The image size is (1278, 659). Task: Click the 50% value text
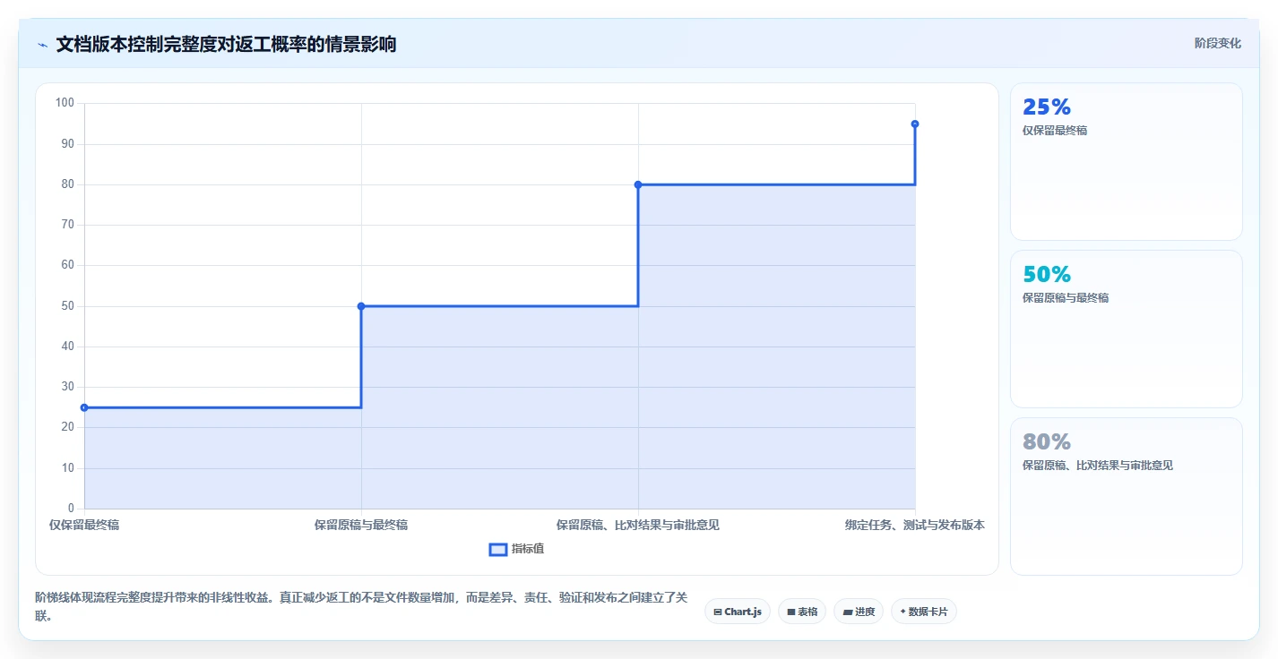pyautogui.click(x=1047, y=275)
